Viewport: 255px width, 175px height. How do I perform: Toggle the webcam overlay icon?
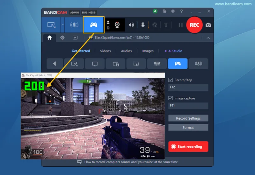[117, 25]
